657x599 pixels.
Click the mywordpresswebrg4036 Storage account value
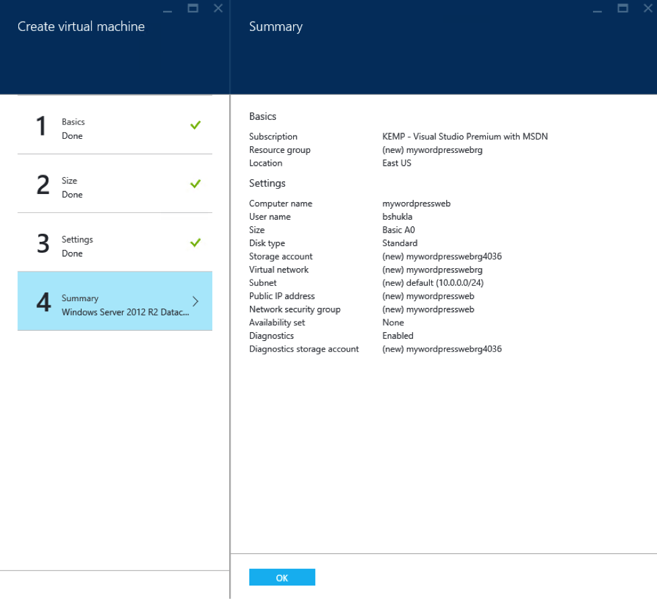(x=441, y=257)
